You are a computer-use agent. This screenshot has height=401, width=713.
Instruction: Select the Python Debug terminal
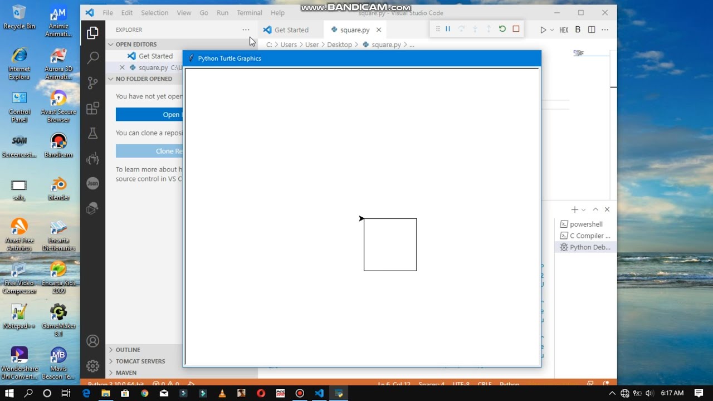click(x=585, y=247)
